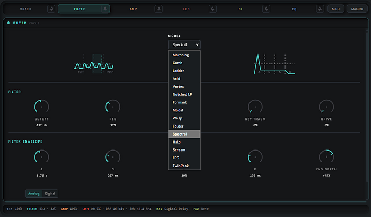
Task: Click the ENV DEPTH knob
Action: tap(326, 157)
